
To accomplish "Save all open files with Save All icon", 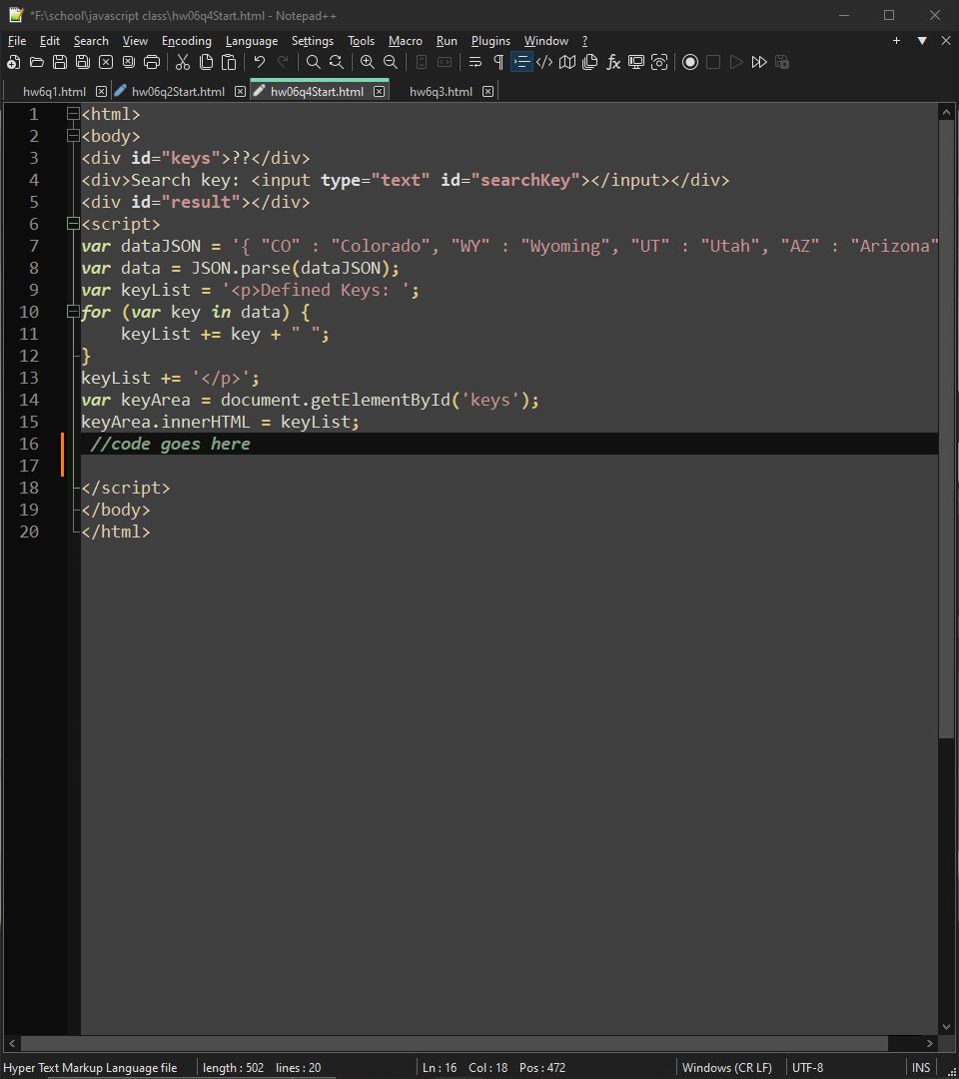I will coord(83,62).
